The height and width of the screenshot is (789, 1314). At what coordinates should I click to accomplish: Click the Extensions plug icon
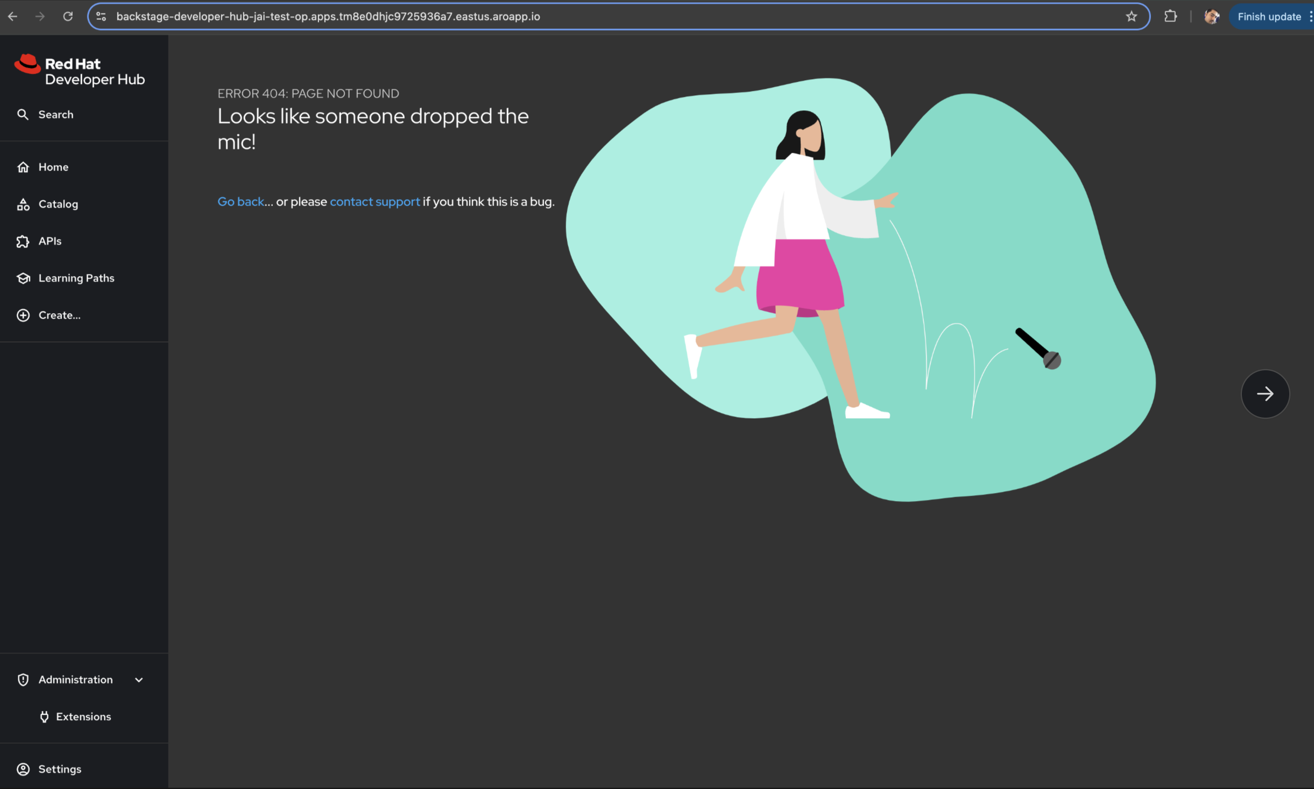coord(44,717)
